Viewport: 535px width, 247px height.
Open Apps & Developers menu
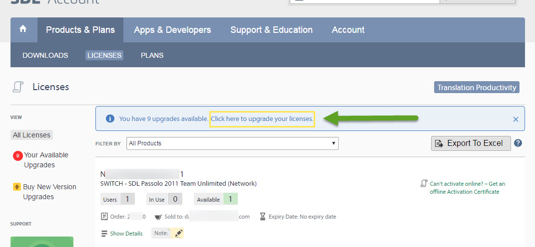pos(172,30)
